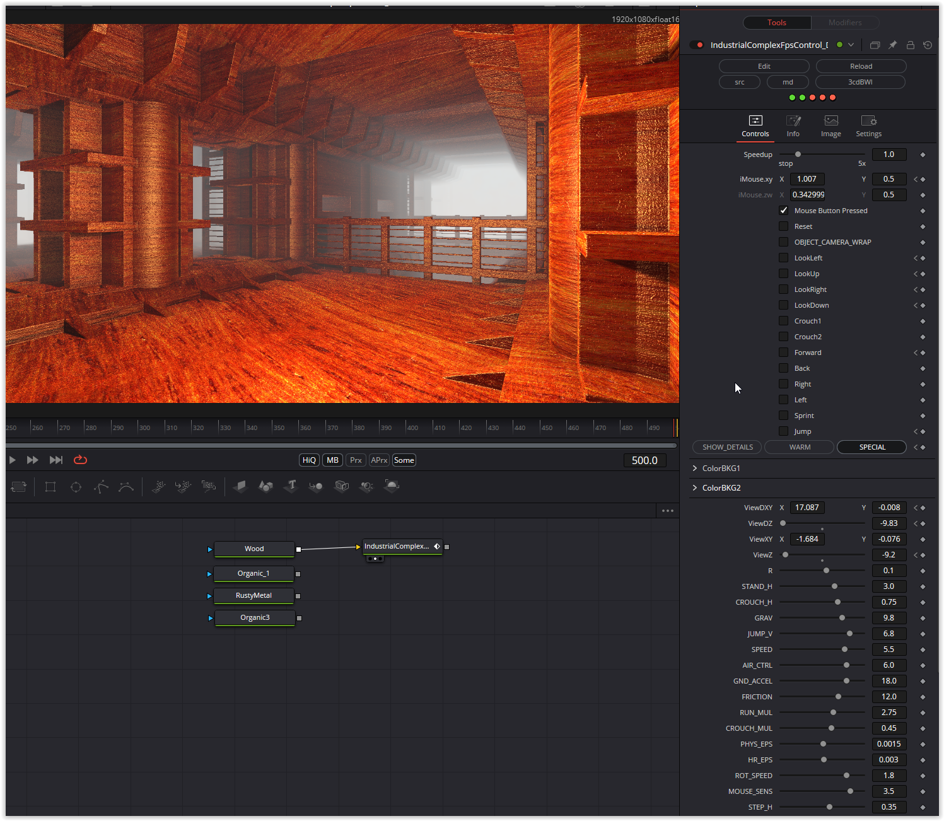Select the Ellipse mask tool
Screen dimensions: 944x821
[x=76, y=487]
